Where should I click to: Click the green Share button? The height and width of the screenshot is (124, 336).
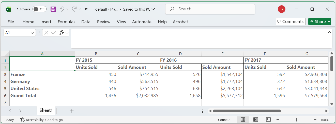pos(319,22)
